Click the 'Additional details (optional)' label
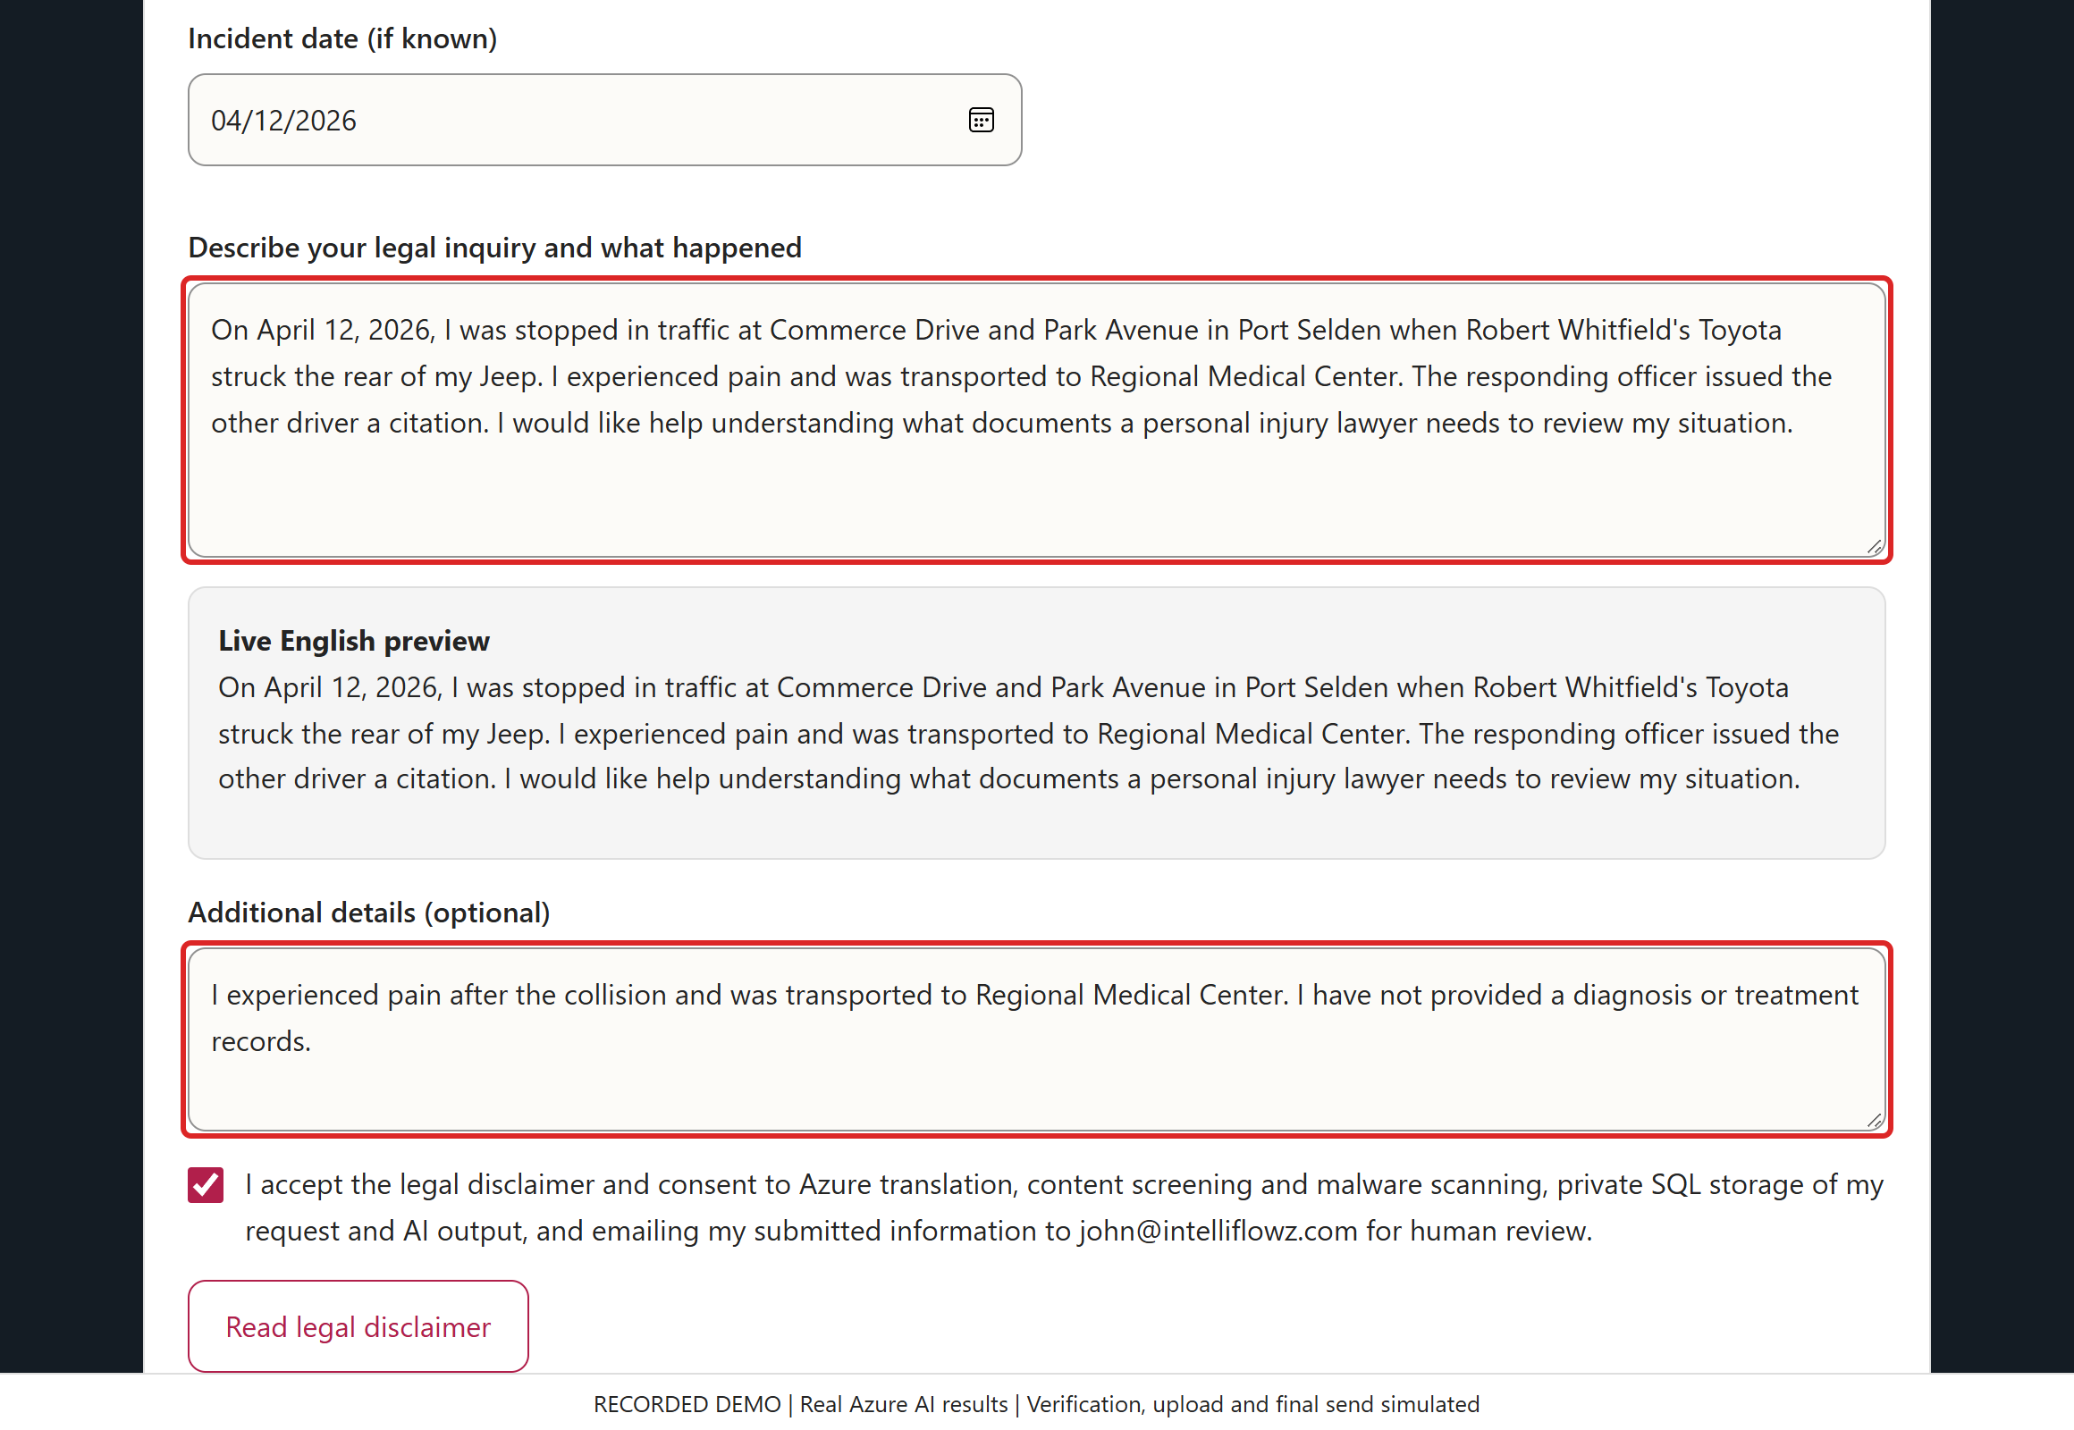The image size is (2074, 1430). (368, 913)
